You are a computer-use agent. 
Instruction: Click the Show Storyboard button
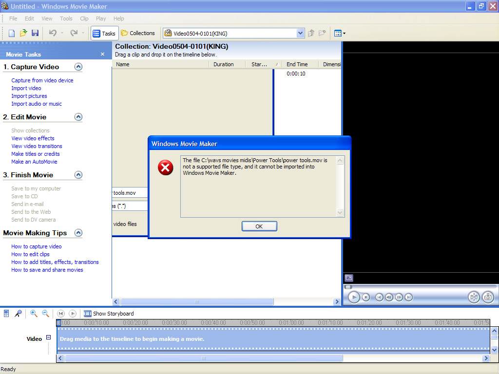tap(109, 314)
